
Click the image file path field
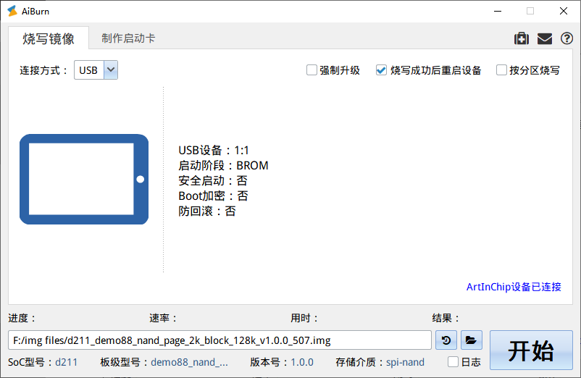[220, 340]
